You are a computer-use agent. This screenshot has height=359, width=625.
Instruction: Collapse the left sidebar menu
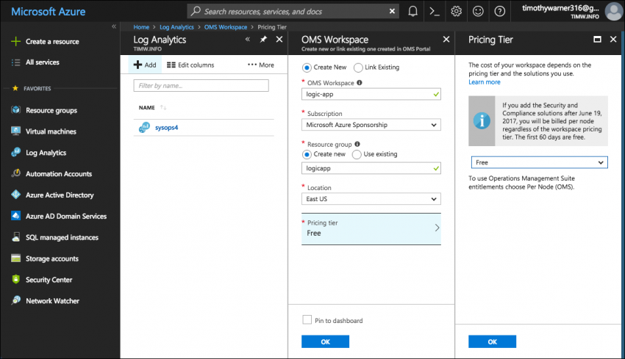tap(113, 26)
